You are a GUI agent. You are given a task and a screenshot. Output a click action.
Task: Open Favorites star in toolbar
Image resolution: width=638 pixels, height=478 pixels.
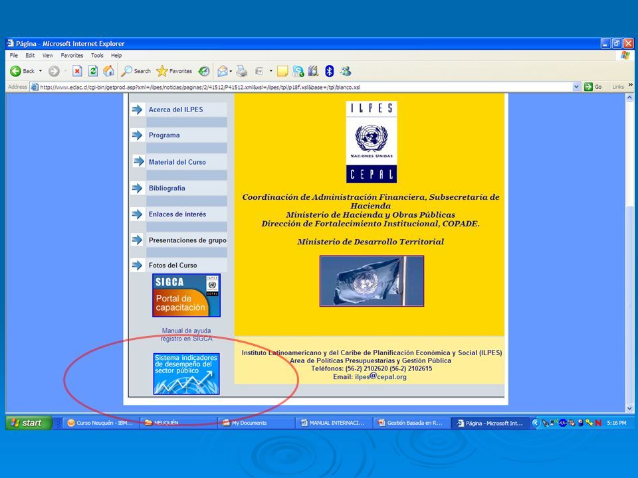(174, 71)
